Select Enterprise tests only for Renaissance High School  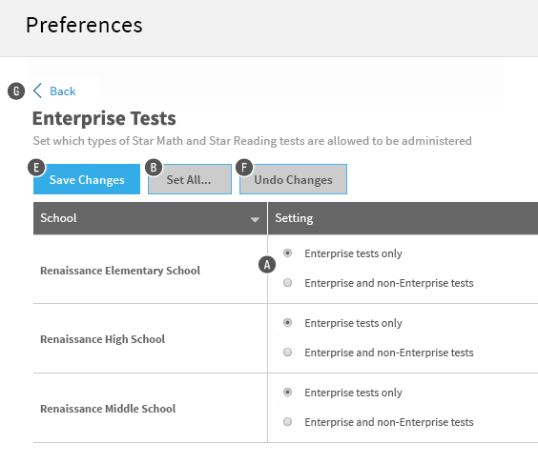[x=287, y=323]
